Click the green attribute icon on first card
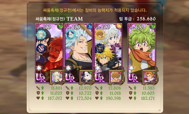The height and width of the screenshot is (114, 189). [x=60, y=26]
